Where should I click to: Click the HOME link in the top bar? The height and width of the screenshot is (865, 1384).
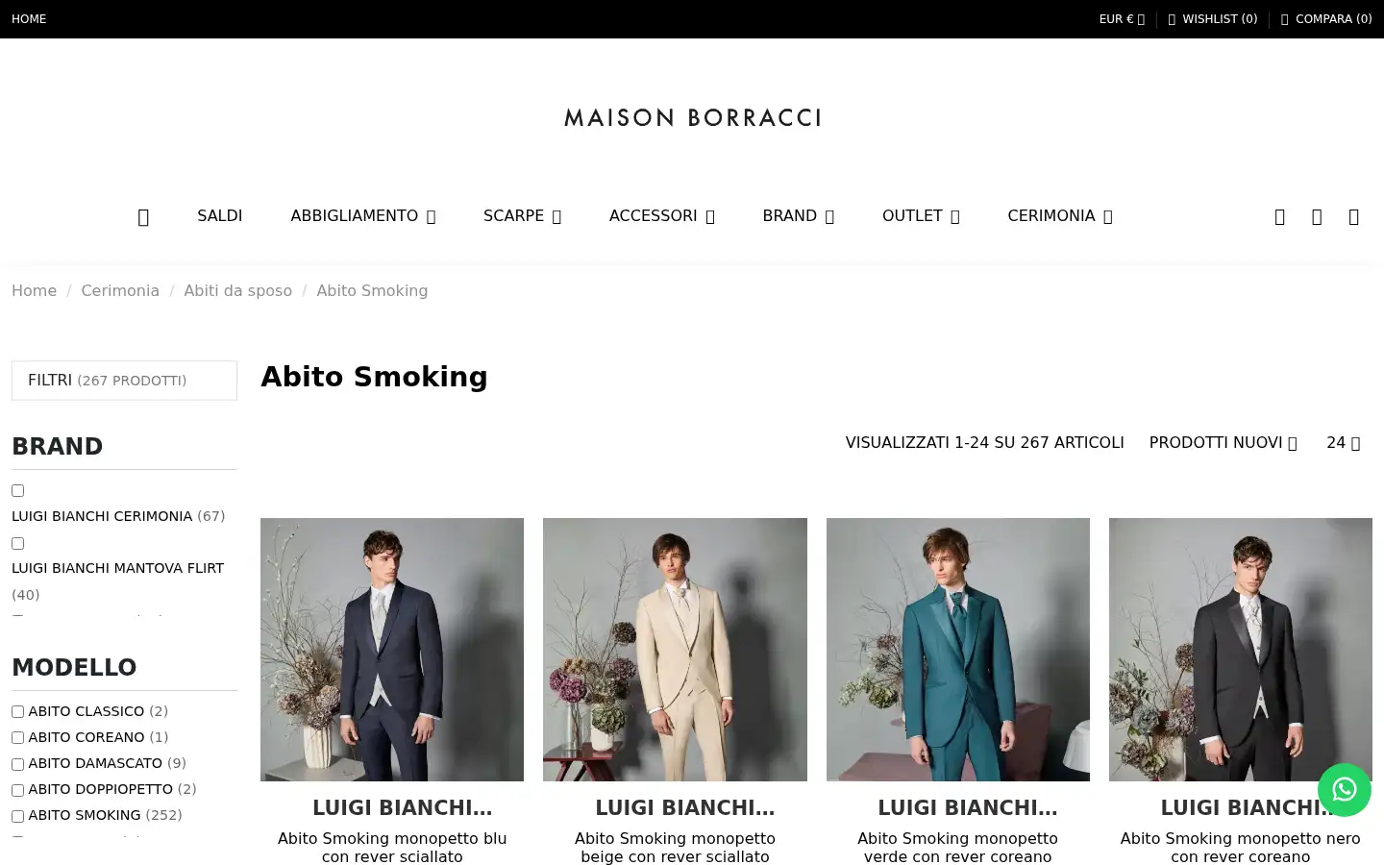(x=29, y=19)
